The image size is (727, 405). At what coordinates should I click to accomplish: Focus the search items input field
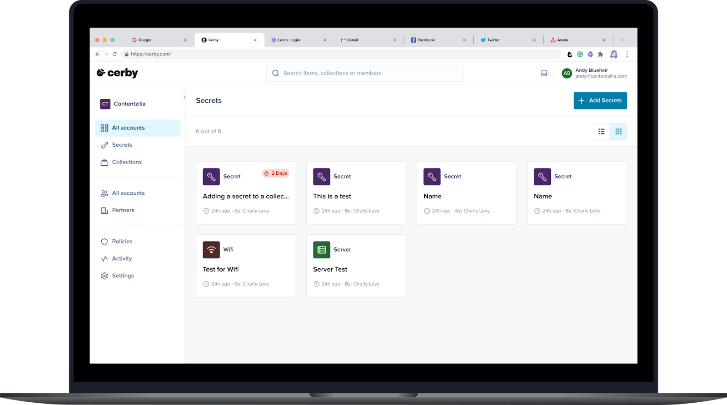coord(365,73)
